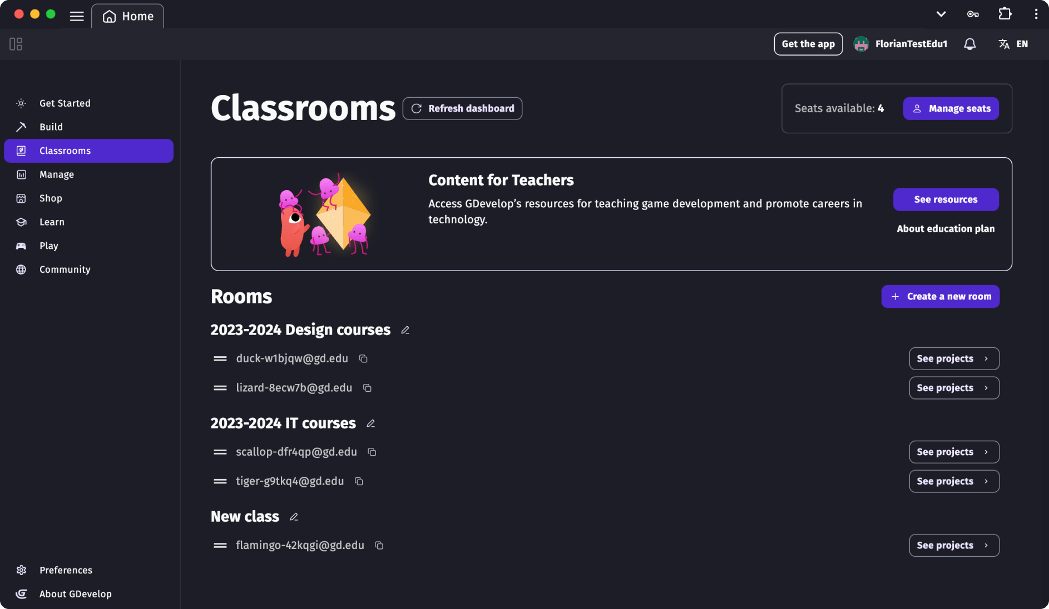Edit the 2023-2024 Design courses room name

(405, 330)
